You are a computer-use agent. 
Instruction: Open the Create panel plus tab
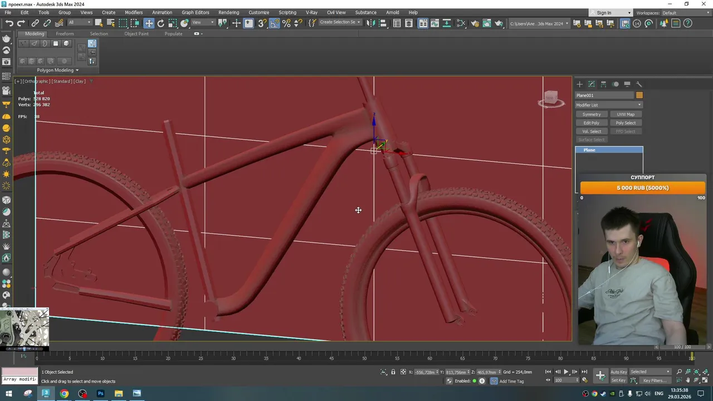point(579,84)
